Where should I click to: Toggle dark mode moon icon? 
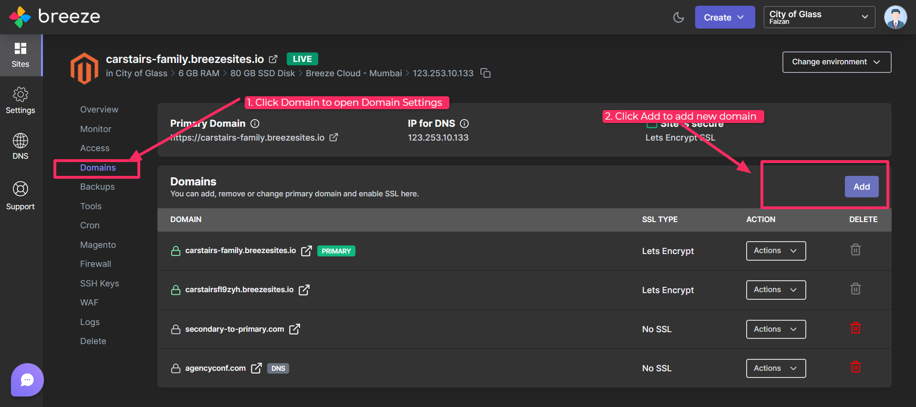[678, 18]
